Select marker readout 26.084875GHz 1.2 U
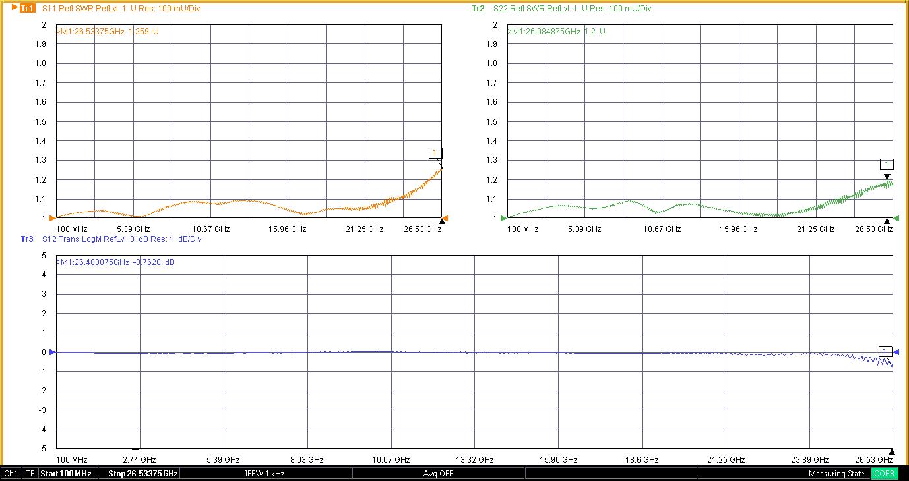This screenshot has width=909, height=481. pyautogui.click(x=556, y=31)
